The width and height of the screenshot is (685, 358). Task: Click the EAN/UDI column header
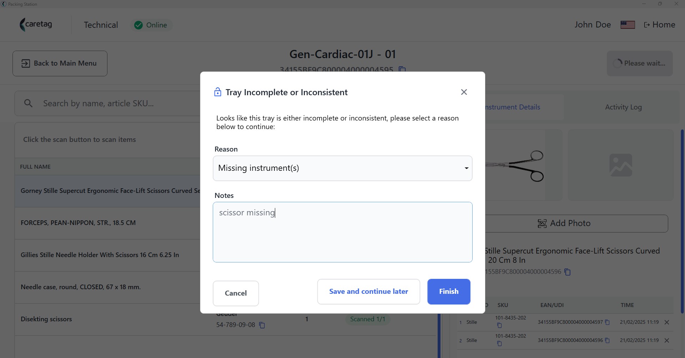pos(552,305)
